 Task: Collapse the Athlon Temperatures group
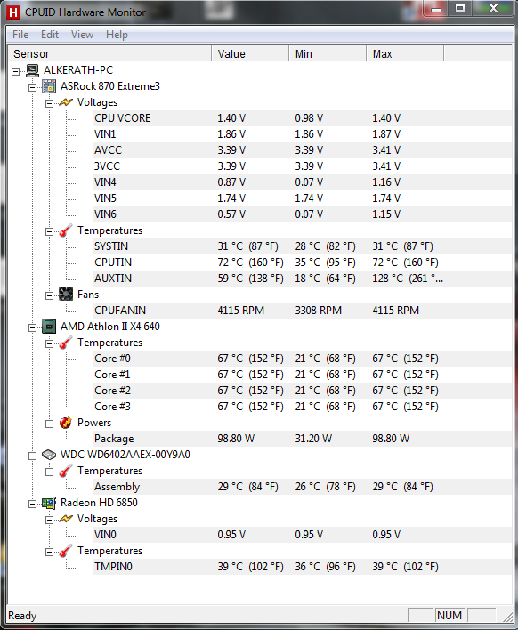(x=49, y=343)
